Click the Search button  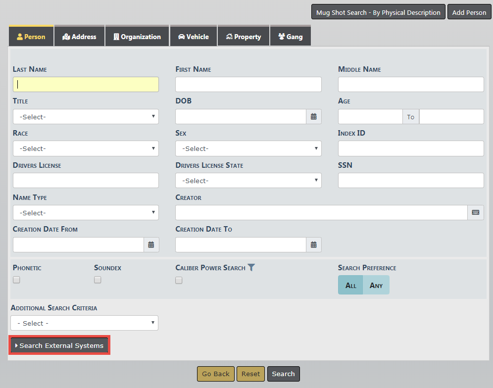(283, 374)
